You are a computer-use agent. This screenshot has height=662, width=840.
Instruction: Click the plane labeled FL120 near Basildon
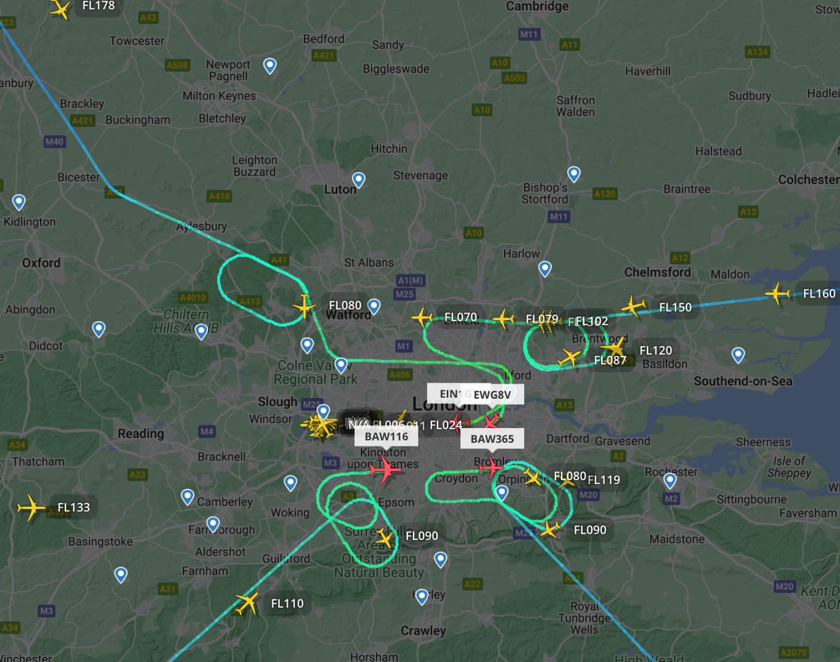click(x=614, y=346)
